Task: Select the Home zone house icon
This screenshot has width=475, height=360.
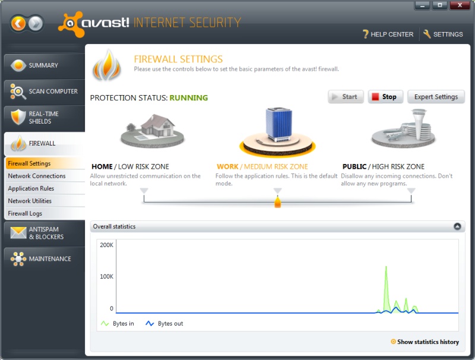Action: coord(153,130)
